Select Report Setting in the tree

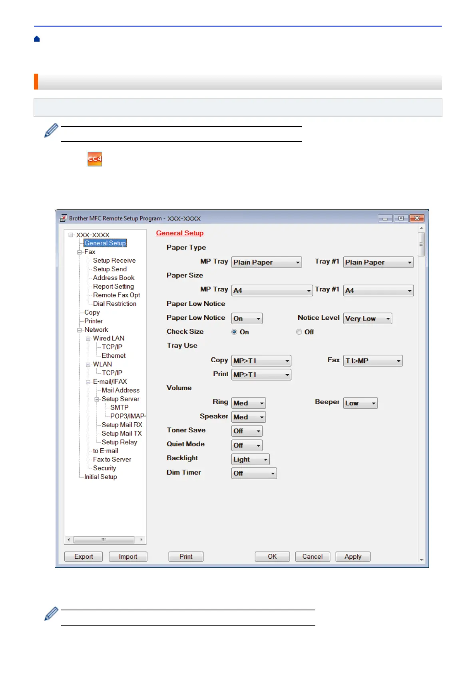114,287
